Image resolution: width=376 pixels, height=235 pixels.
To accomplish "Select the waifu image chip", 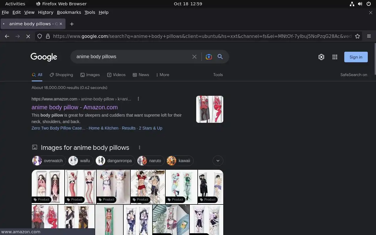I will [x=81, y=161].
